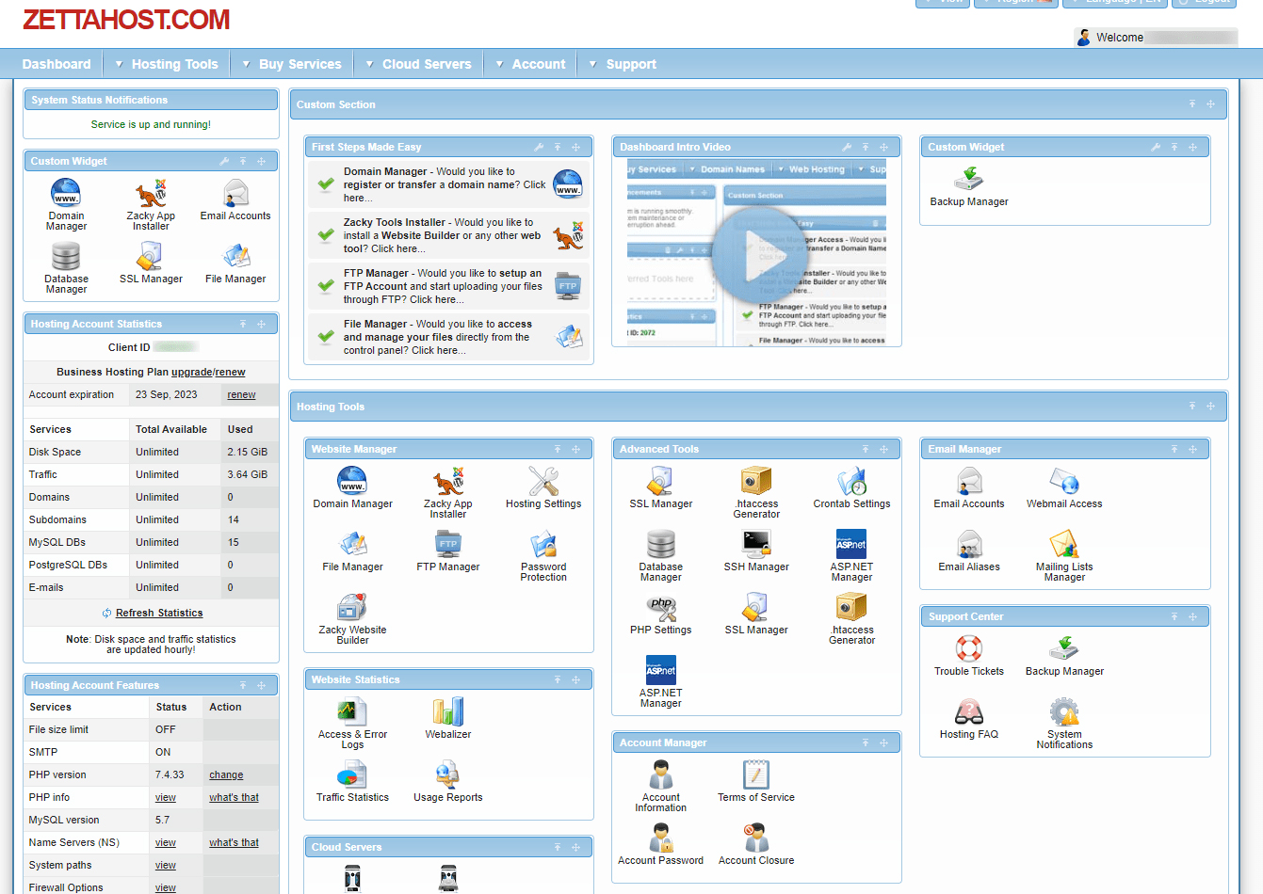
Task: Open Zacky App Installer in the left Custom Widget
Action: tap(151, 205)
